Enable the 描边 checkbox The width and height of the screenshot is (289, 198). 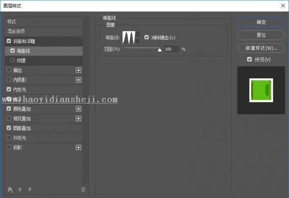(x=9, y=70)
